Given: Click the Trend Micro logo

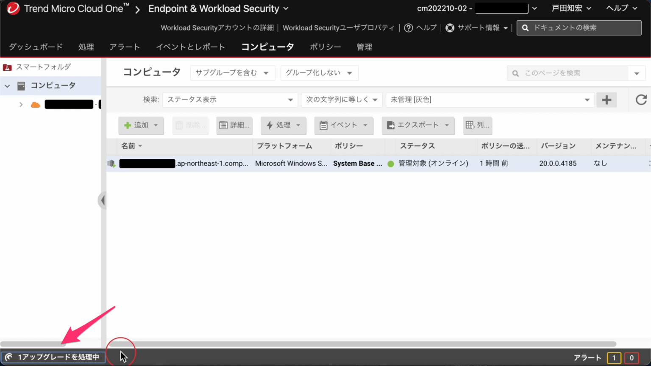Looking at the screenshot, I should point(13,8).
